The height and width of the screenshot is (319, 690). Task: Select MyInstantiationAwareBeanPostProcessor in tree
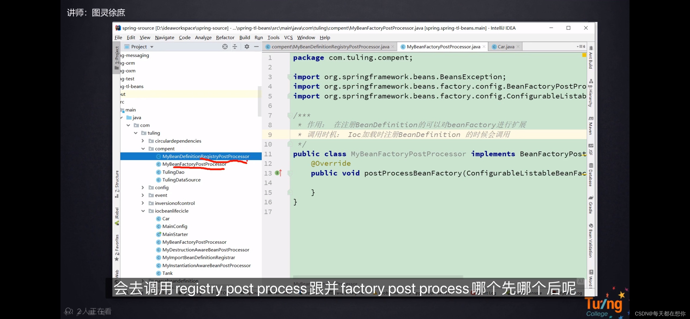click(x=207, y=265)
